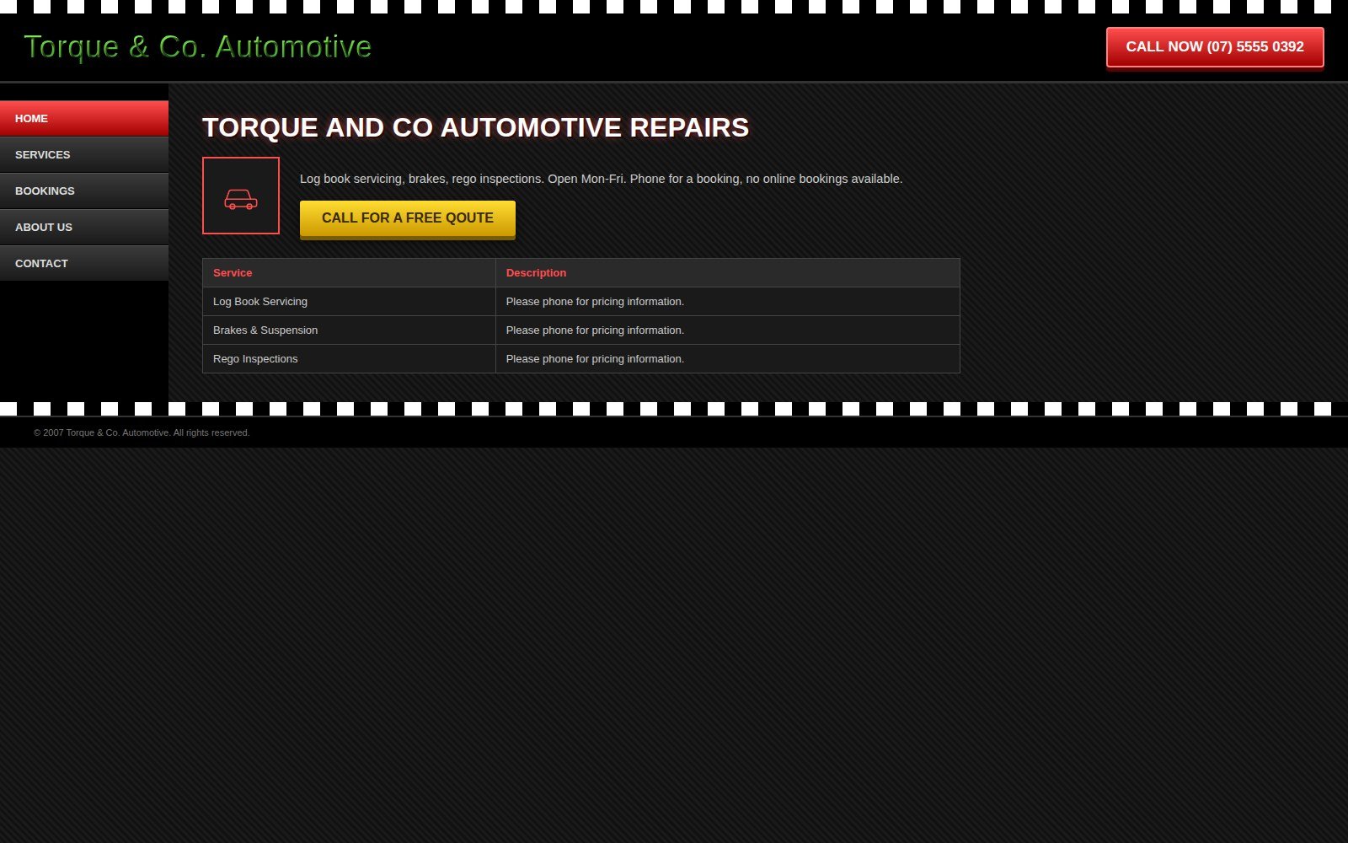Click the intro paragraph about log book servicing
This screenshot has height=843, width=1348.
pos(601,179)
